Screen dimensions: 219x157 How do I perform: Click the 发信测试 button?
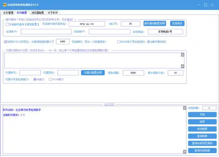pos(177,23)
